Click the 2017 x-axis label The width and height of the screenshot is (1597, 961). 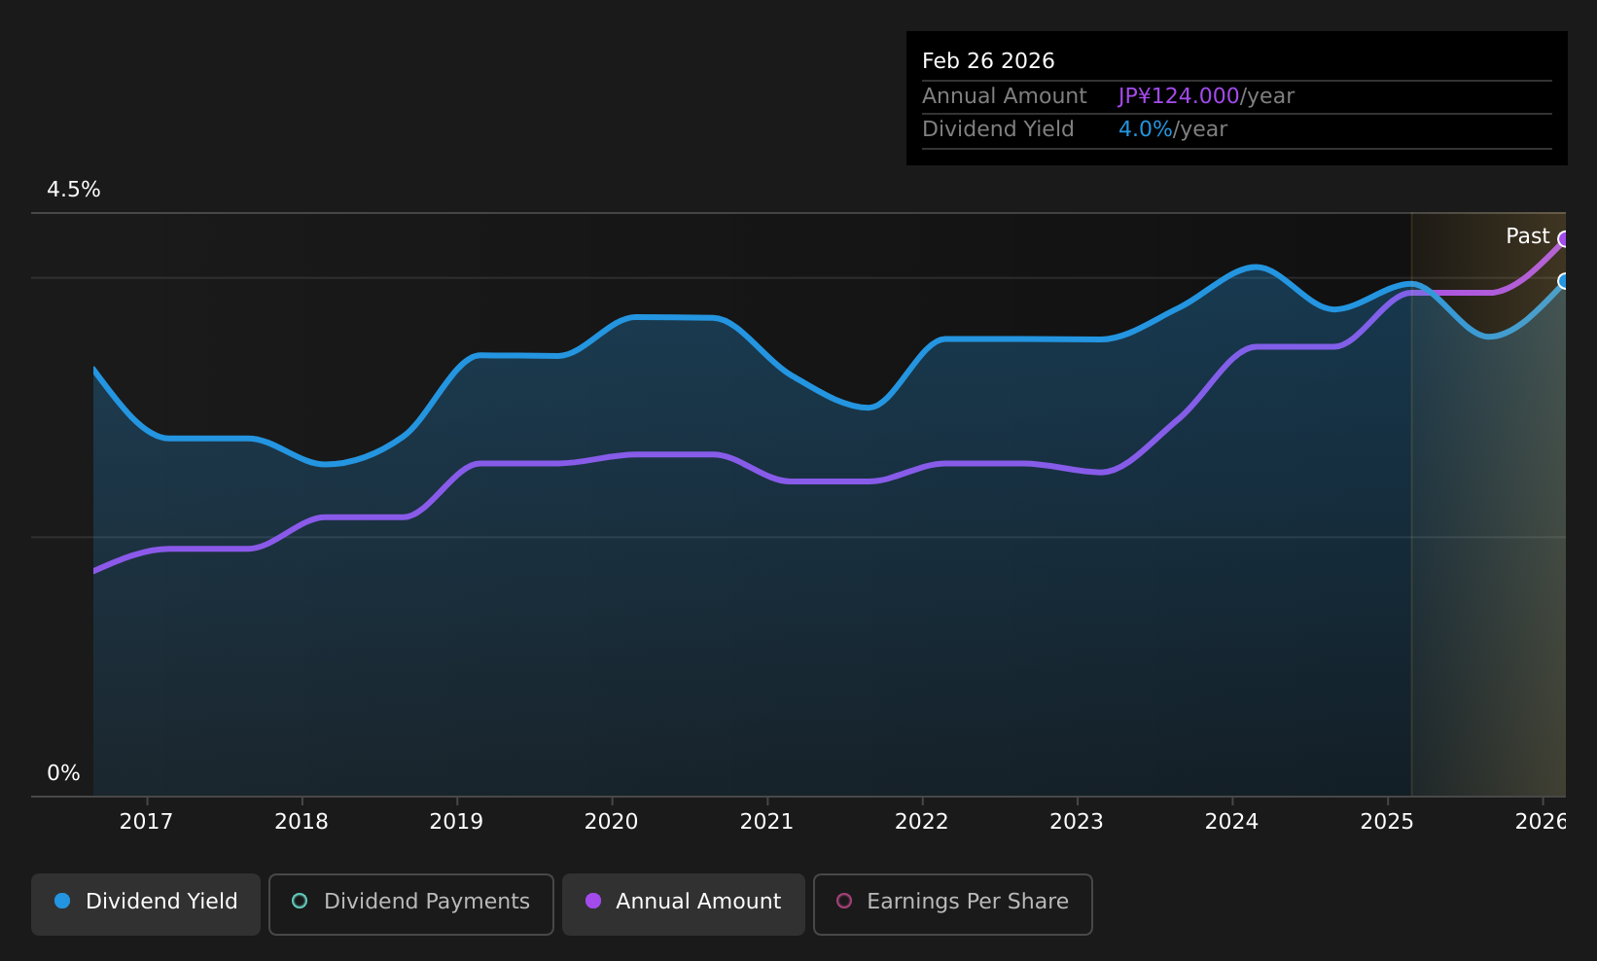(x=146, y=822)
